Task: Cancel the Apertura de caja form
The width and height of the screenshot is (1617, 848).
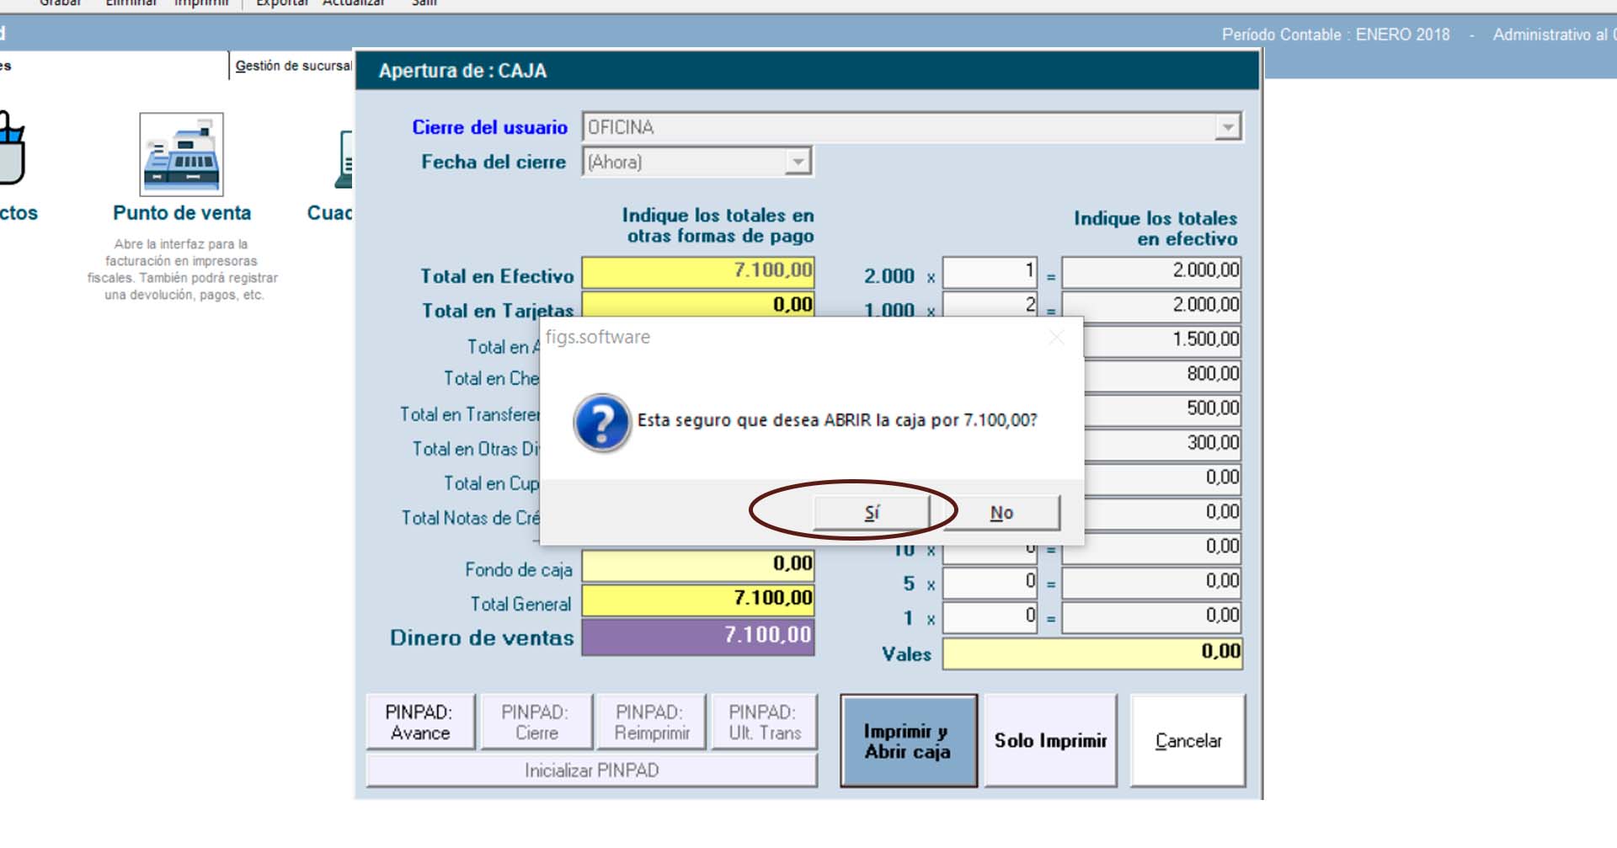Action: coord(1187,741)
